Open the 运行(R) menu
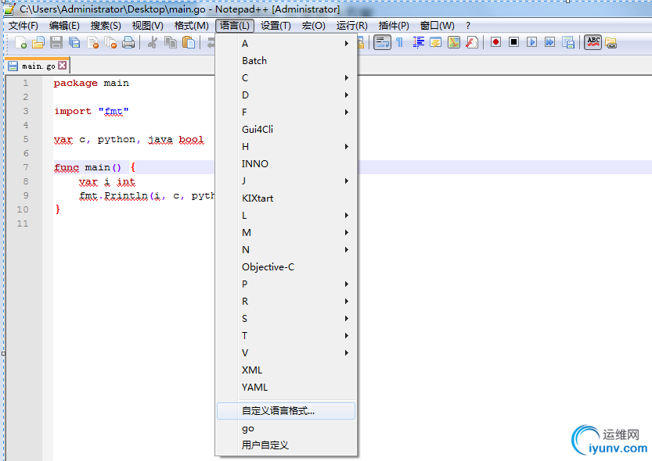The width and height of the screenshot is (652, 461). [x=351, y=26]
